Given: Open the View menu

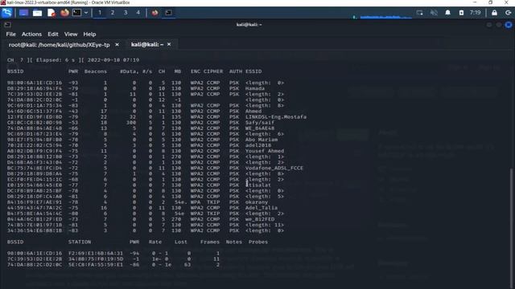Looking at the screenshot, I should click(71, 34).
